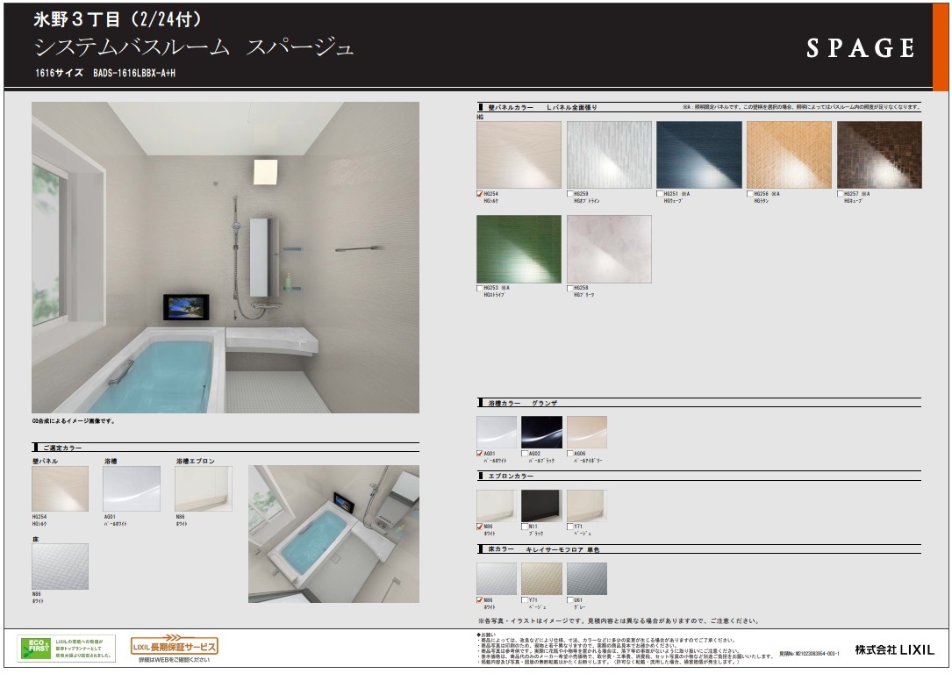This screenshot has height=674, width=952.
Task: Check the HG257 wall panel checkbox
Action: tap(841, 194)
